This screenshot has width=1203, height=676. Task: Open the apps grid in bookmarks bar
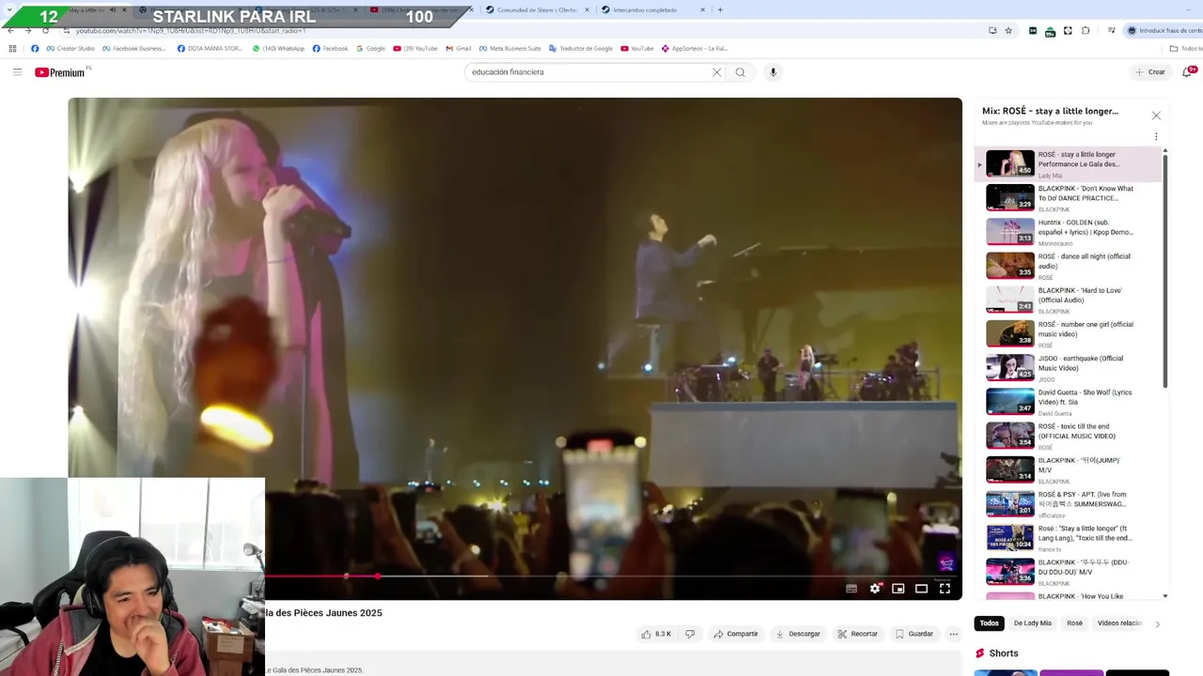(x=12, y=49)
